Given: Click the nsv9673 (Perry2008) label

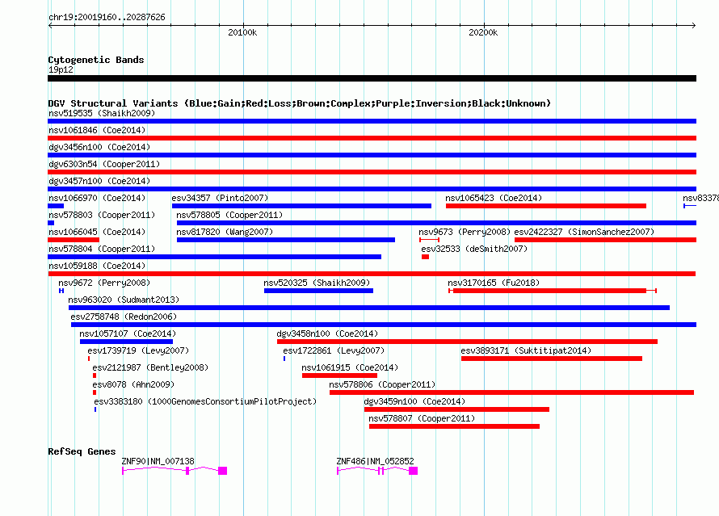Looking at the screenshot, I should pyautogui.click(x=465, y=232).
